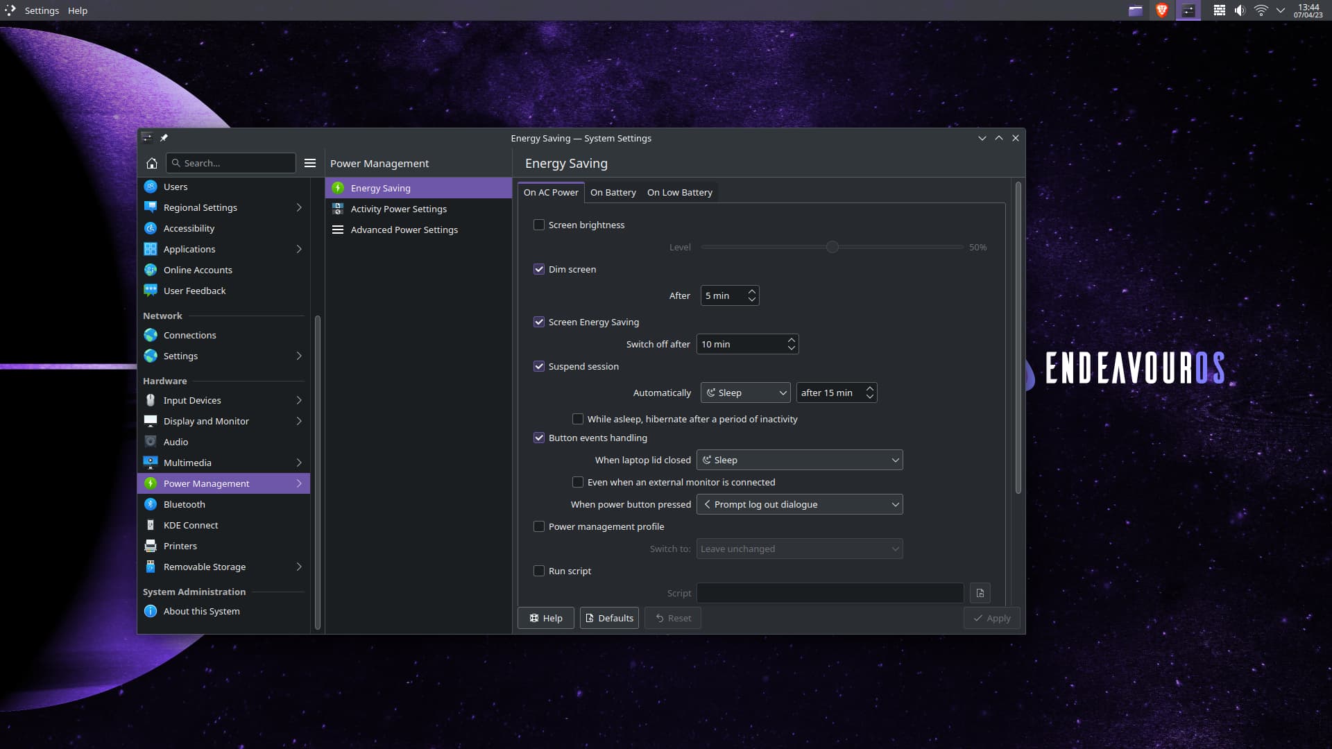Click the Defaults button
Viewport: 1332px width, 749px height.
coord(609,618)
